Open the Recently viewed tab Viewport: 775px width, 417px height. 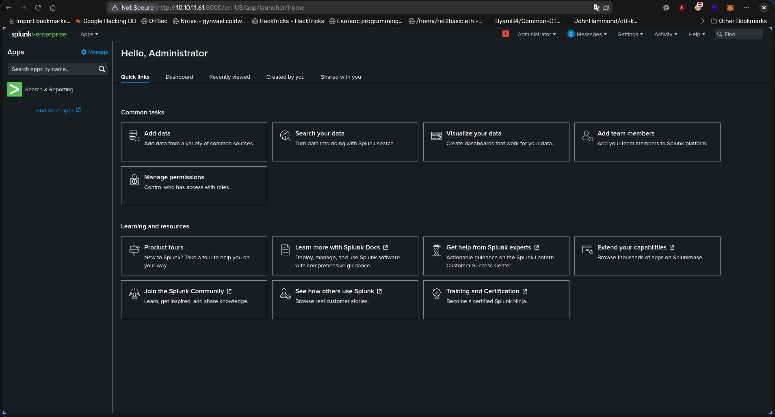click(229, 77)
